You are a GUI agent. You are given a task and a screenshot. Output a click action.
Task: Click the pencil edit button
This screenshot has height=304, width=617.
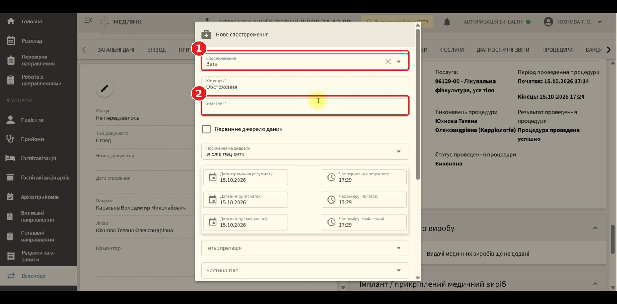point(105,89)
